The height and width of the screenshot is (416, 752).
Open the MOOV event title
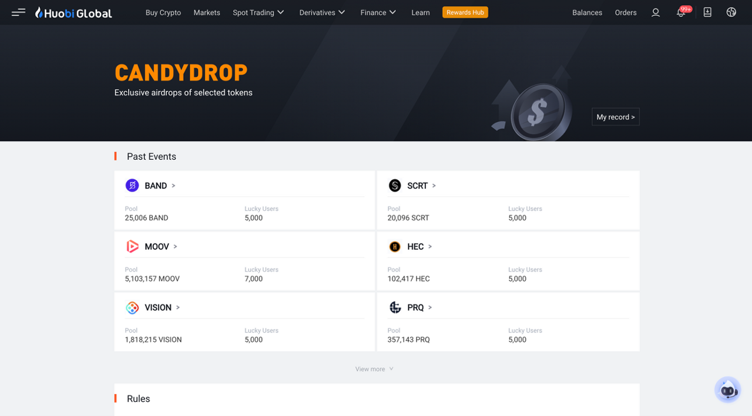tap(157, 247)
